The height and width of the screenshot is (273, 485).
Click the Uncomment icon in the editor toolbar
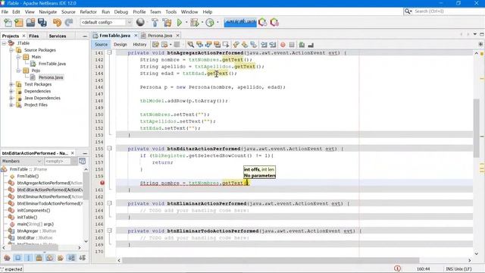pos(311,45)
